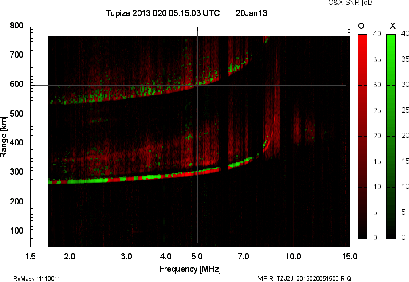Click the 'RxMask 11110011' footer text
The image size is (409, 282).
point(36,278)
